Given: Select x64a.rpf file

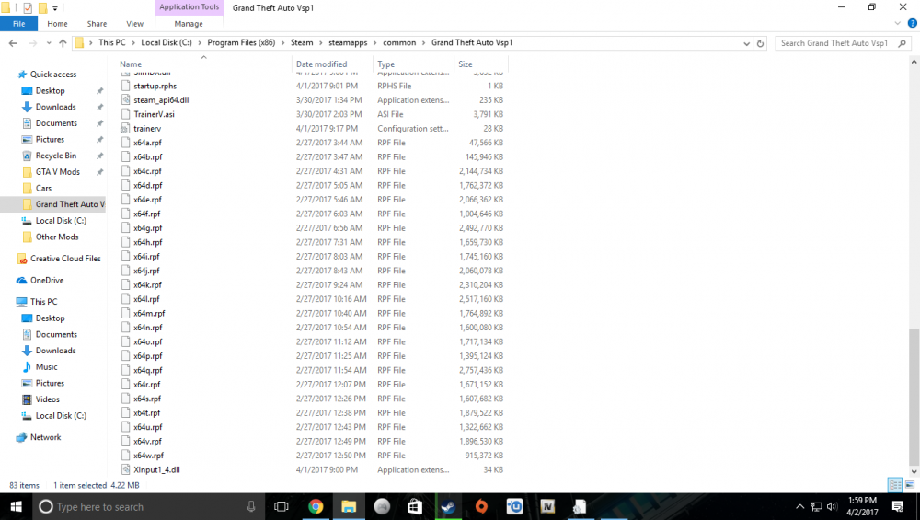Looking at the screenshot, I should tap(147, 143).
